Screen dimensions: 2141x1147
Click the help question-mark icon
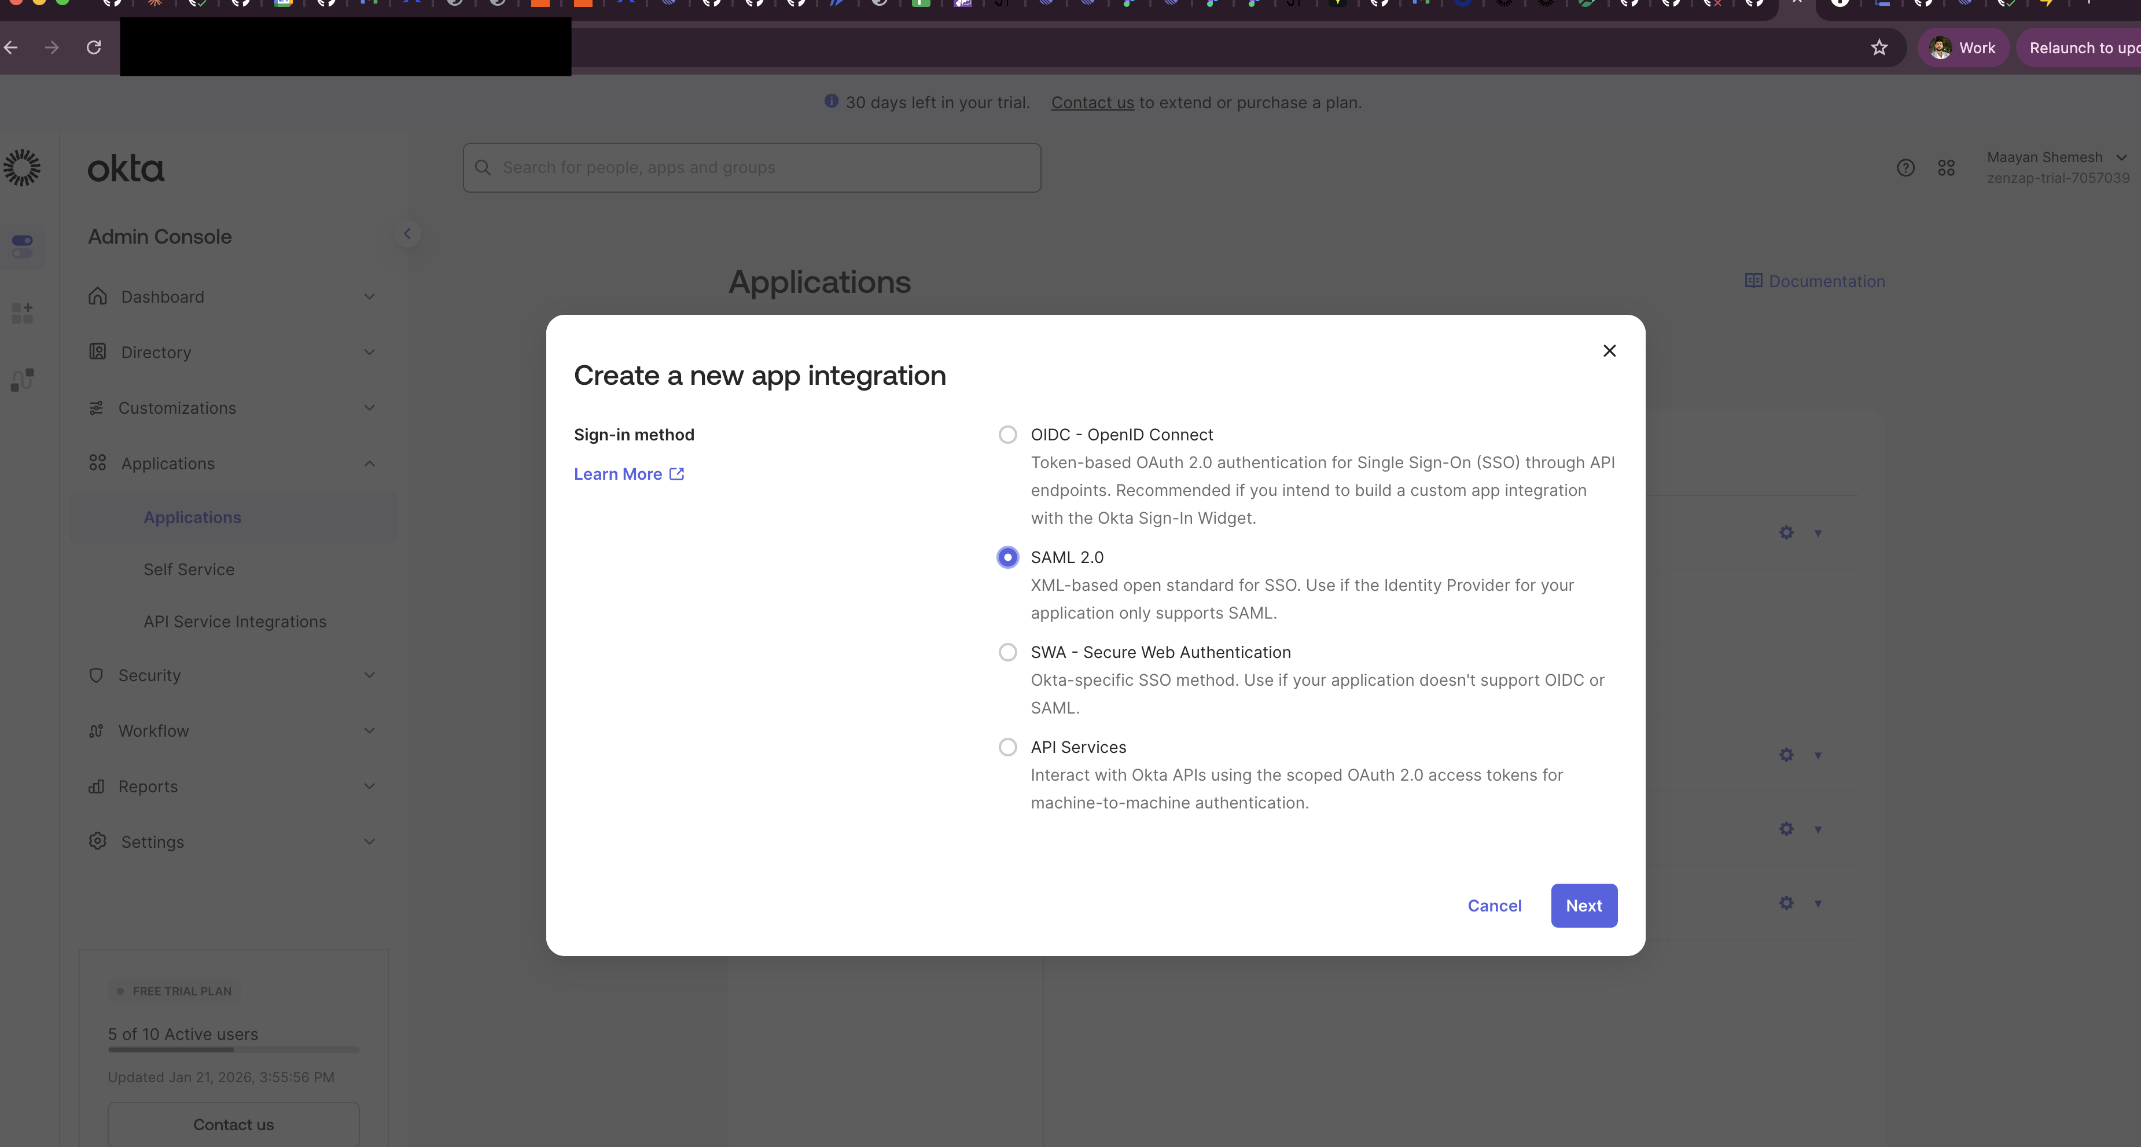1906,168
